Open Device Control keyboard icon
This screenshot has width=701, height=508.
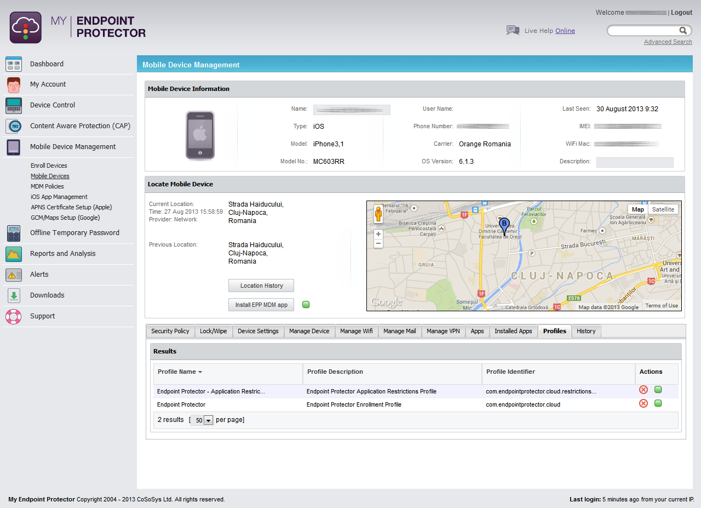click(14, 105)
